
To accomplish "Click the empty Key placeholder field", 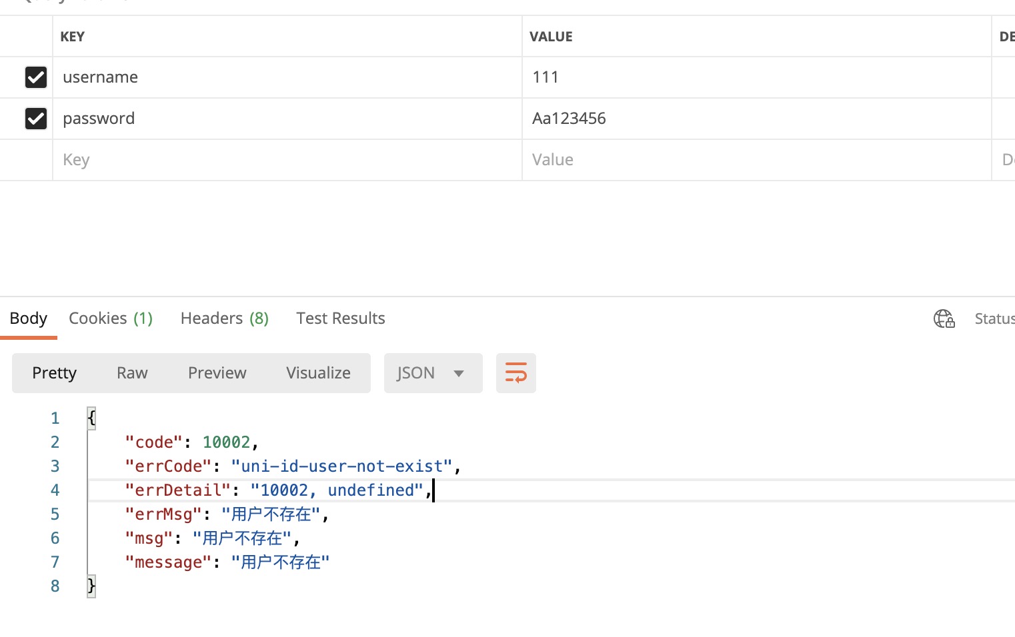I will (x=287, y=160).
